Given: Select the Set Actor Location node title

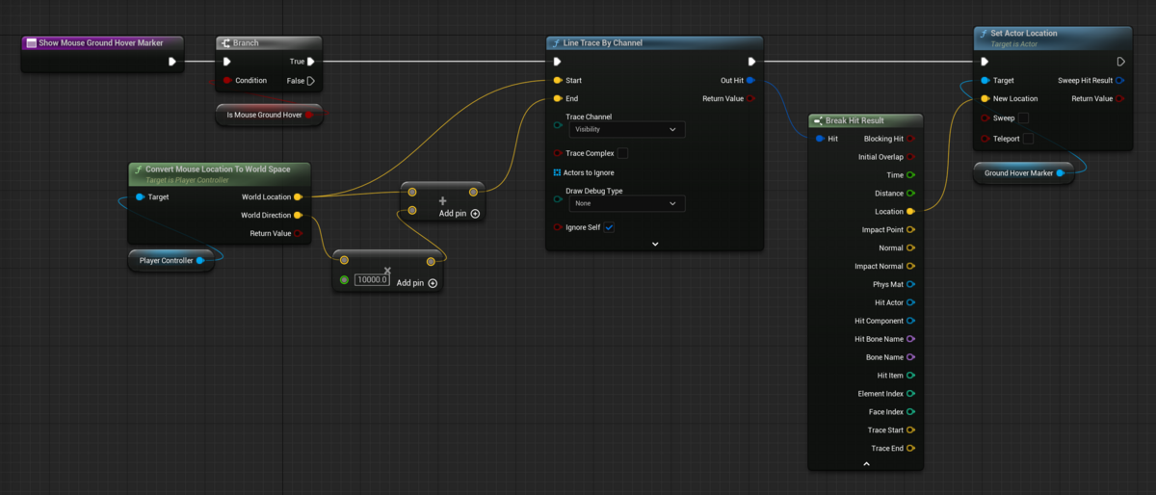Looking at the screenshot, I should [x=1024, y=33].
